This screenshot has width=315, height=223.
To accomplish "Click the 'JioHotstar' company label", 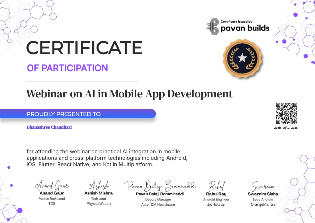I will tap(216, 205).
